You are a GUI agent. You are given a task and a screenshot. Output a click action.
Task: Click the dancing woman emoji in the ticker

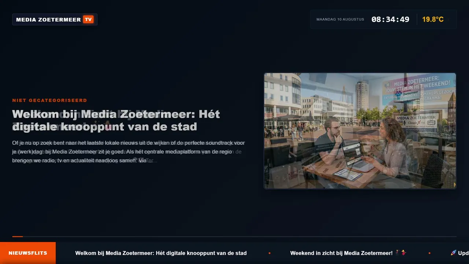(x=403, y=253)
